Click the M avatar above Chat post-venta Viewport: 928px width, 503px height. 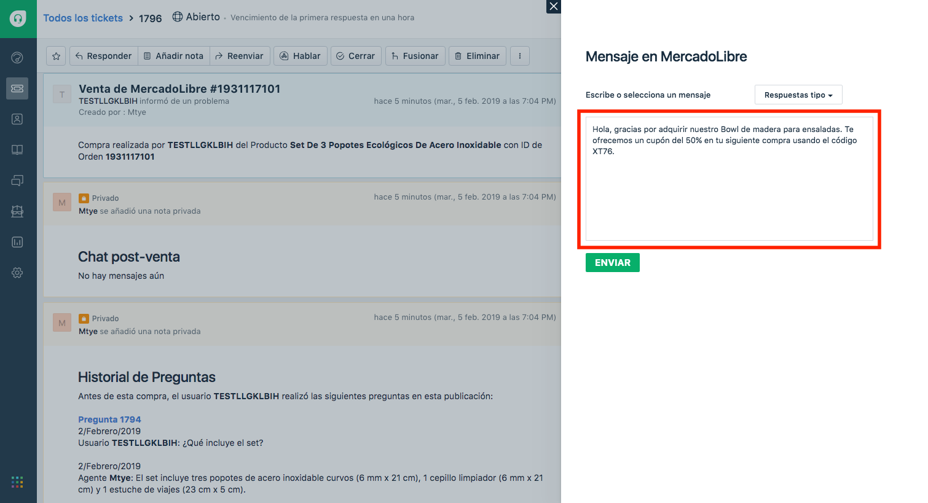click(x=62, y=202)
